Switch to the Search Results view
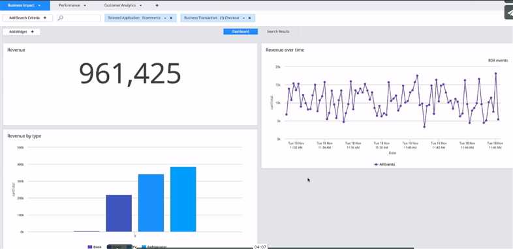513x249 pixels. click(x=278, y=32)
